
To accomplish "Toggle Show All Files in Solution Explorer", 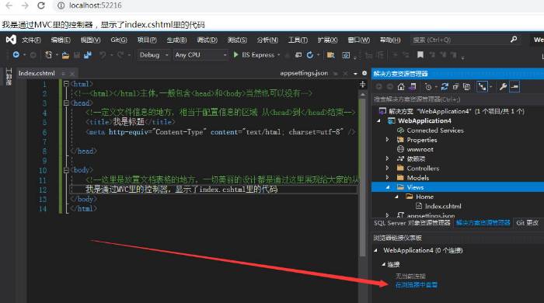I will tap(467, 87).
